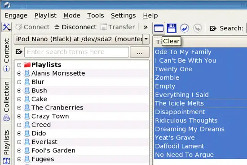Select the track 'The Icicle Melts'
Screen dimensions: 247x165
click(x=180, y=103)
